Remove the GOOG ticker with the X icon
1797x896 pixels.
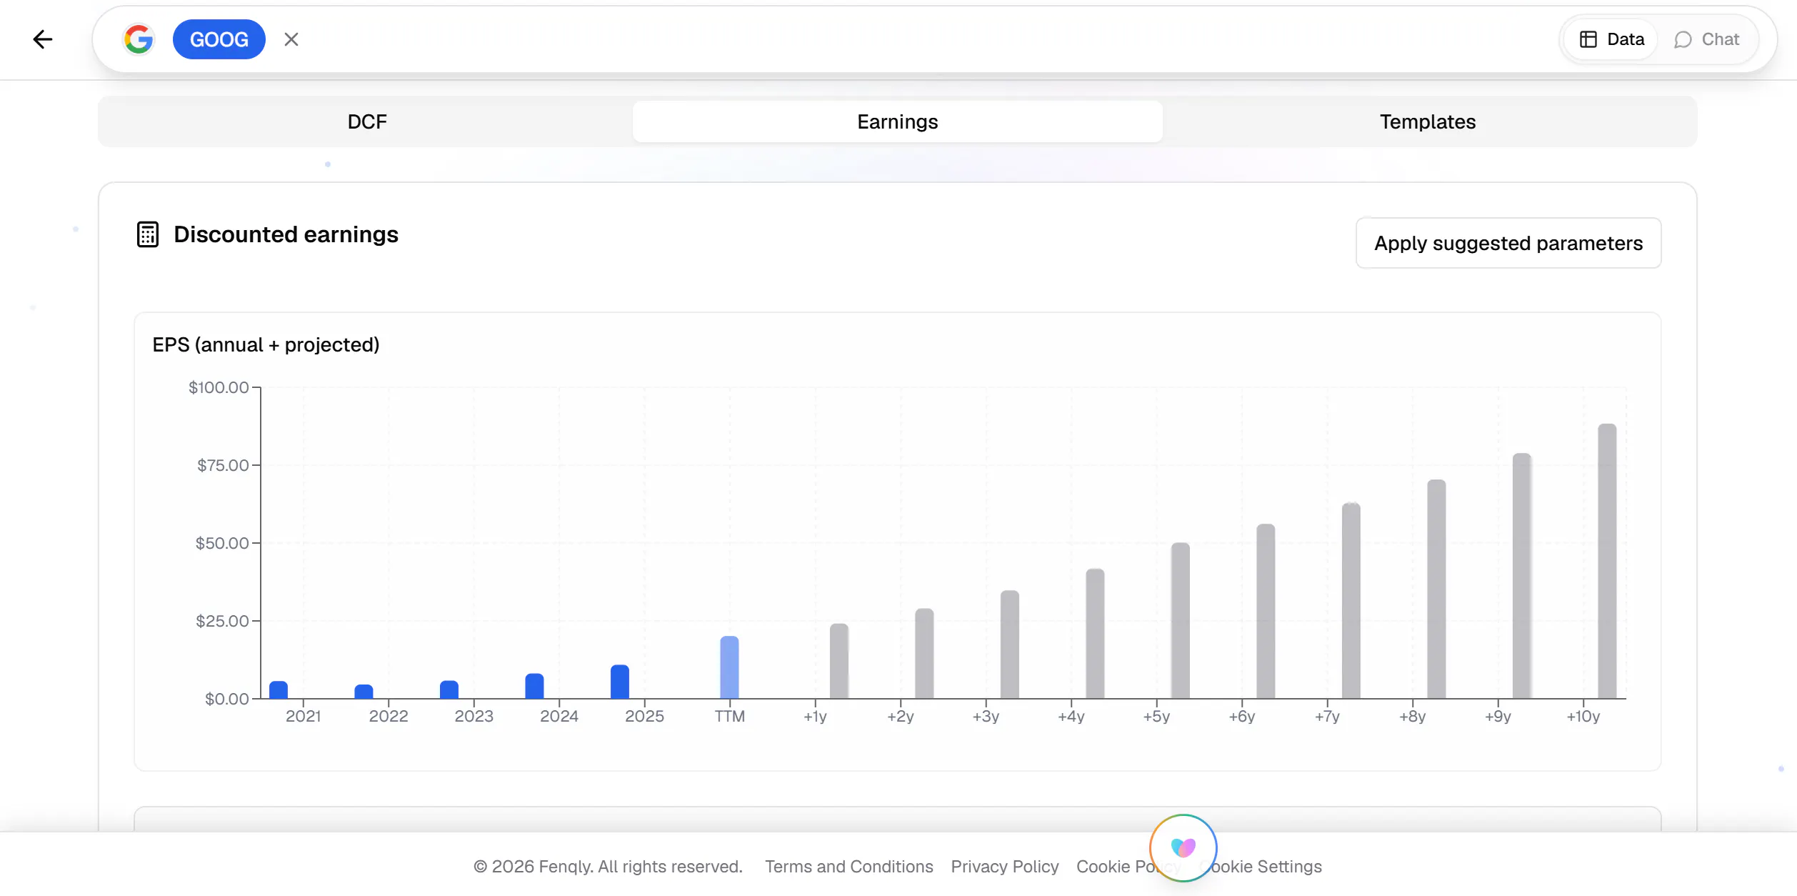pyautogui.click(x=291, y=39)
